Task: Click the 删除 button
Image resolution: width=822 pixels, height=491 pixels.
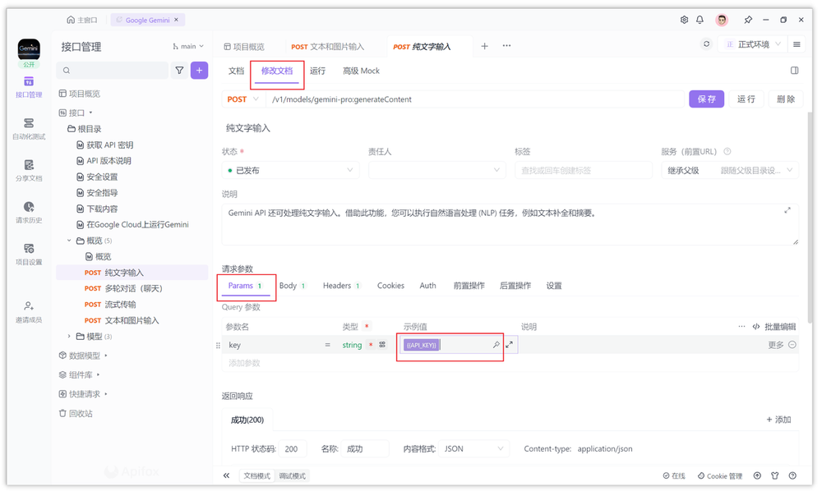Action: pos(786,98)
